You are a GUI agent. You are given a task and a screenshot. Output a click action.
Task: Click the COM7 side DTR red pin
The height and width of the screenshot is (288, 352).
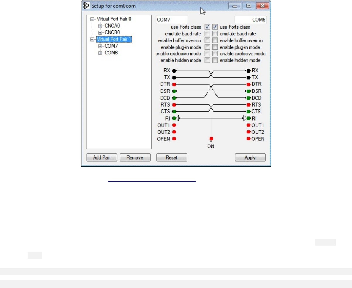pyautogui.click(x=174, y=84)
